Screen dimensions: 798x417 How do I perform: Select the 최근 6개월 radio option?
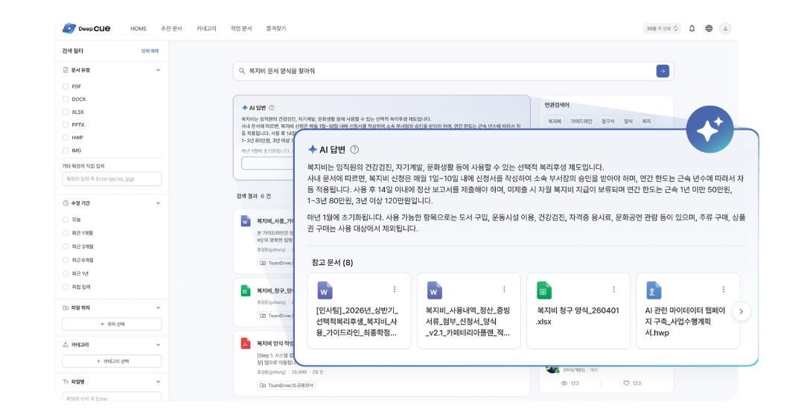click(x=66, y=260)
